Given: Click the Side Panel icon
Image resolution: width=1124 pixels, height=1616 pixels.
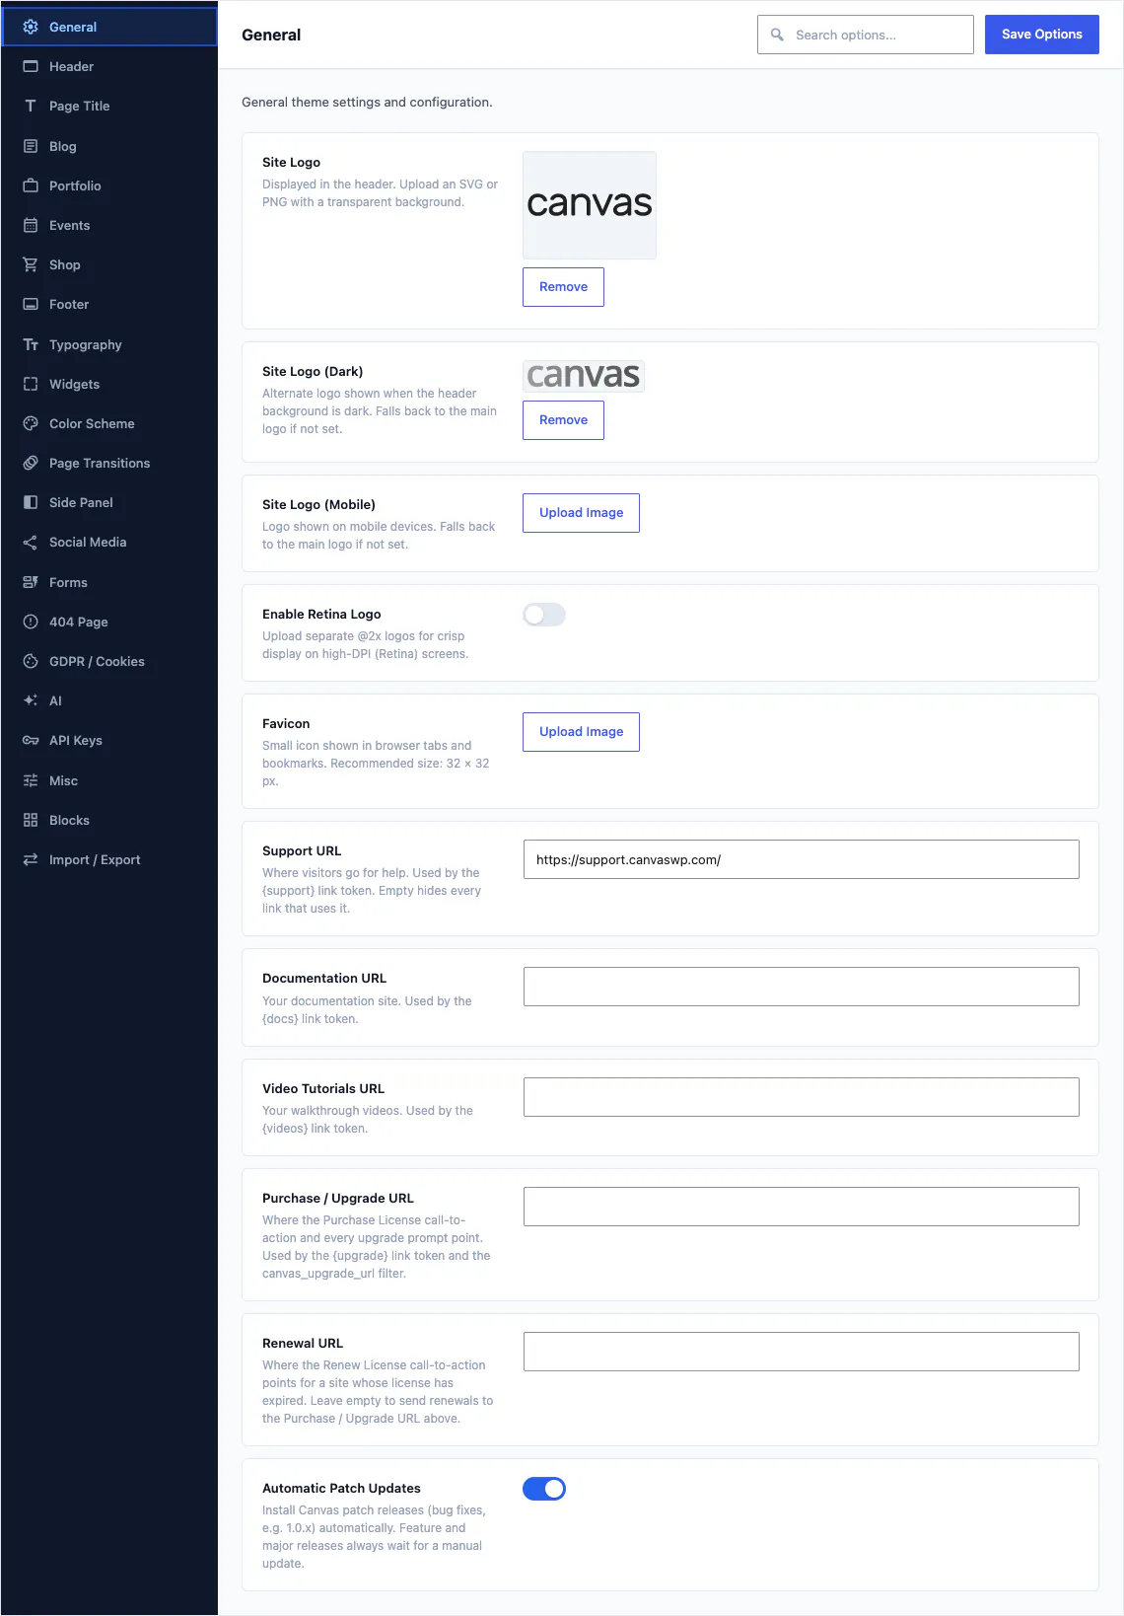Looking at the screenshot, I should pos(31,502).
